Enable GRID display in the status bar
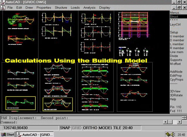The width and height of the screenshot is (187, 137). pos(77,128)
